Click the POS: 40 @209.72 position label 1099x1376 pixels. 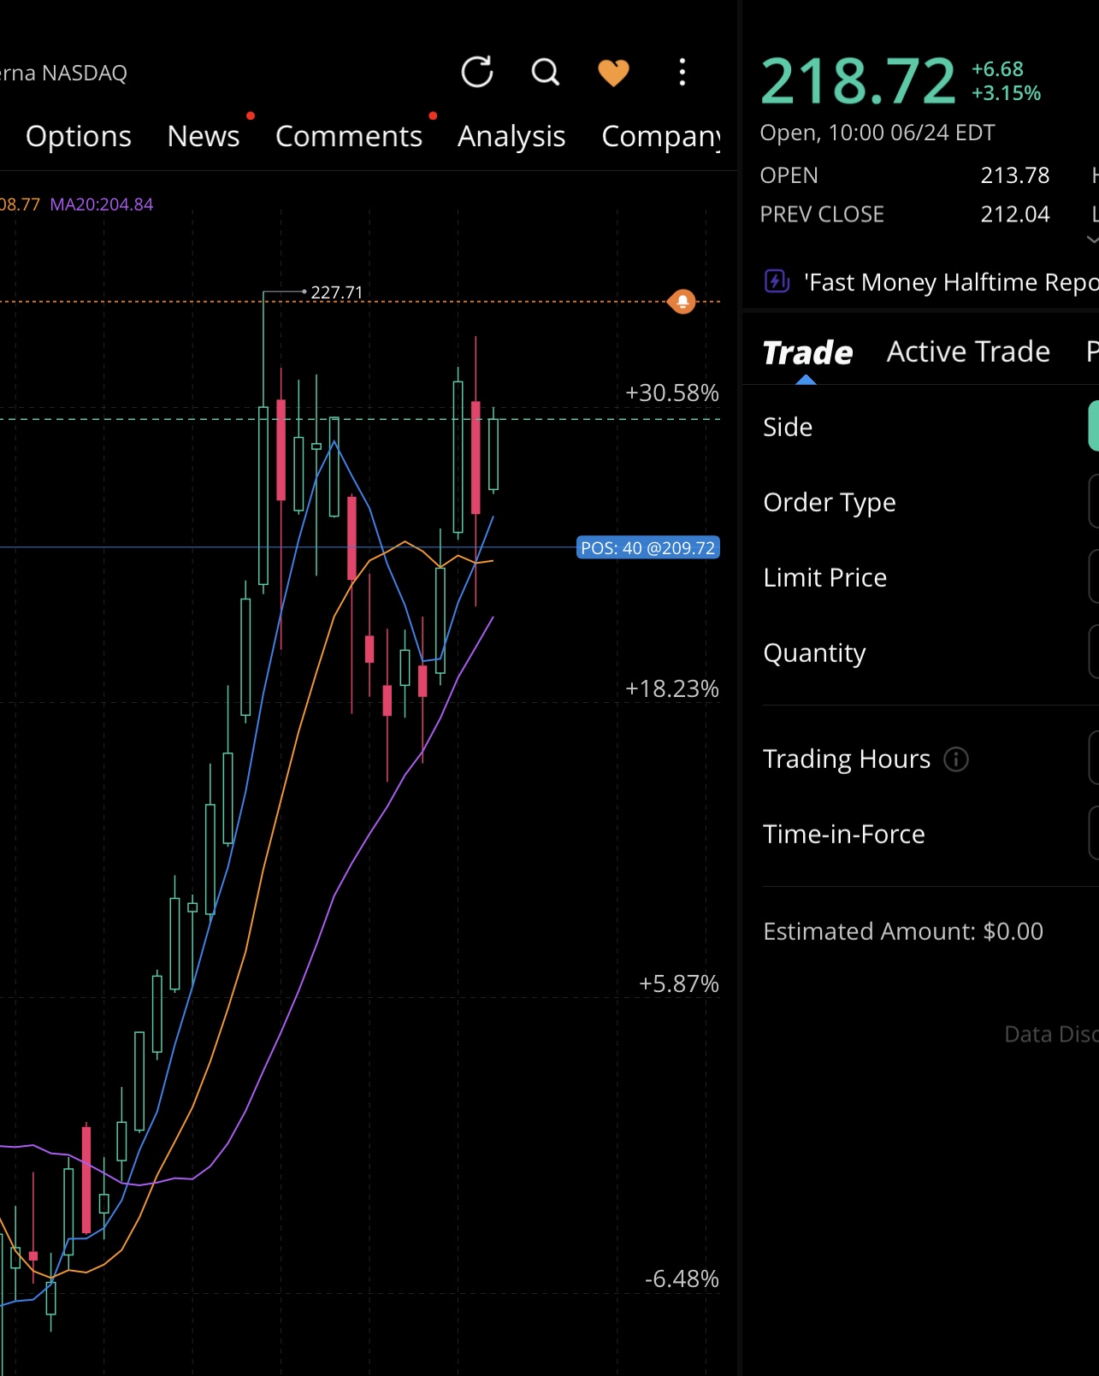(x=647, y=548)
